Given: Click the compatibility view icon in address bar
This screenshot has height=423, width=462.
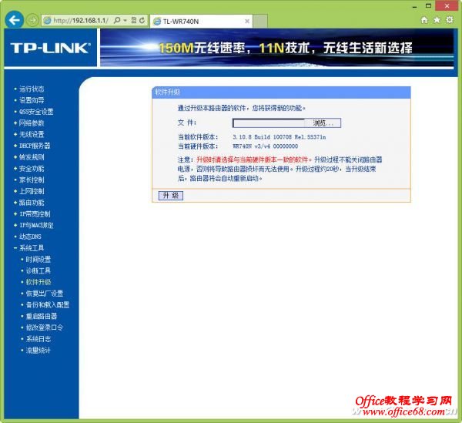Looking at the screenshot, I should tap(134, 20).
